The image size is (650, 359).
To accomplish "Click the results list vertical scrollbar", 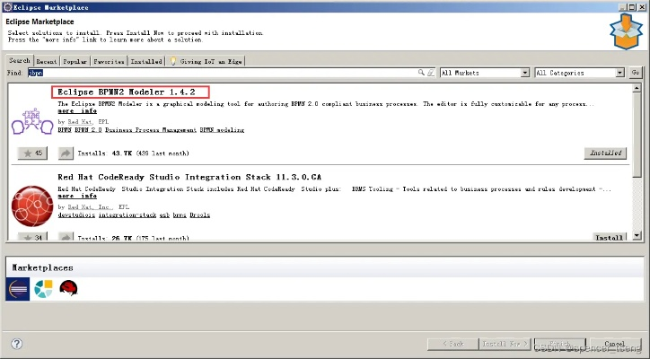I will coord(636,162).
